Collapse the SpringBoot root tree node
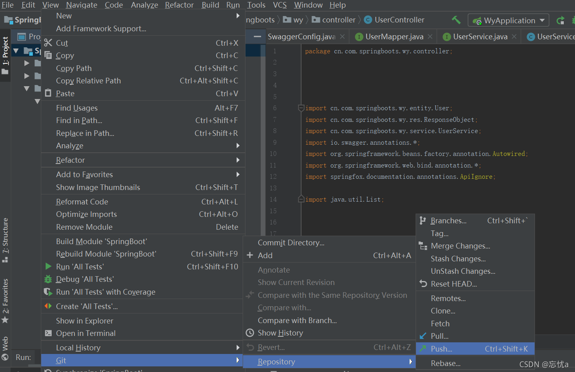Screen dimensions: 575x372 [x=16, y=51]
